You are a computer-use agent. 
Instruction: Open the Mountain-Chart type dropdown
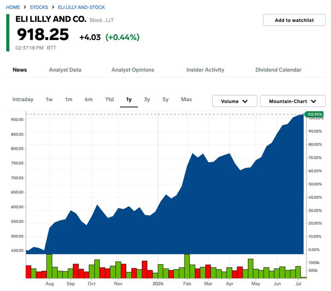point(293,101)
